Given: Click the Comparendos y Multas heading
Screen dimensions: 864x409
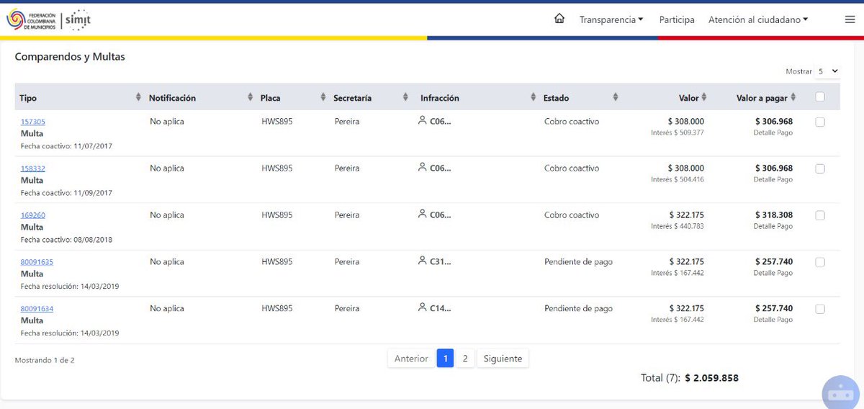Looking at the screenshot, I should [x=70, y=57].
